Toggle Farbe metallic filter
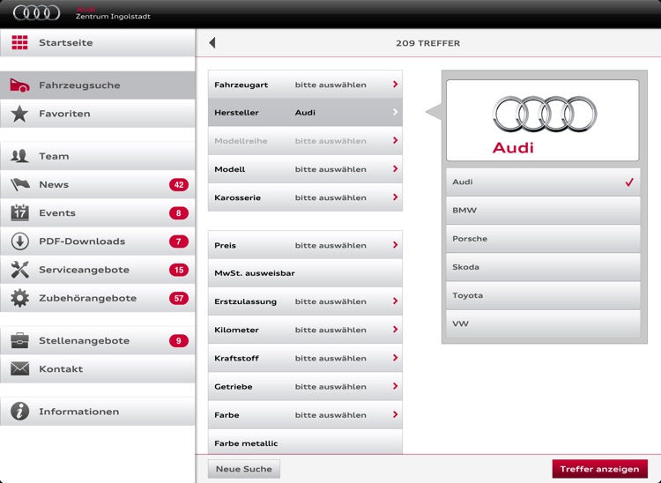This screenshot has width=661, height=483. tap(305, 442)
